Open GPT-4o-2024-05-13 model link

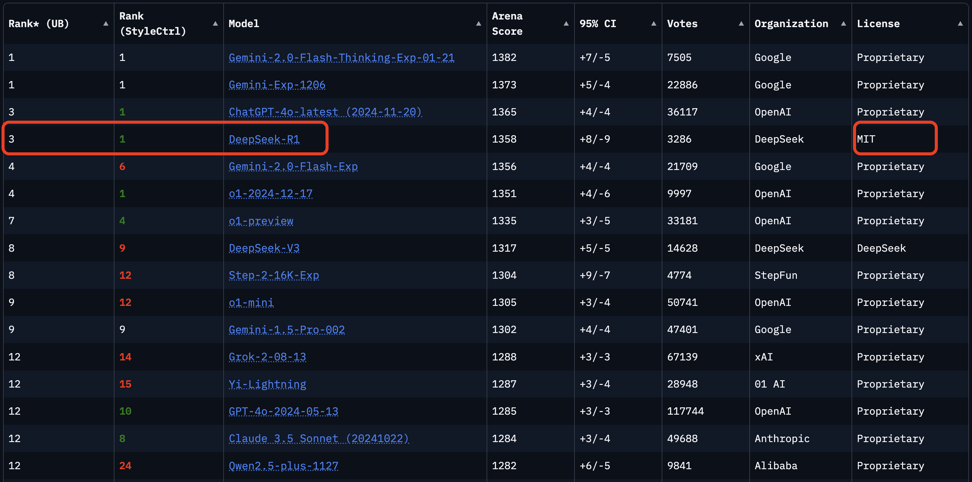(283, 411)
